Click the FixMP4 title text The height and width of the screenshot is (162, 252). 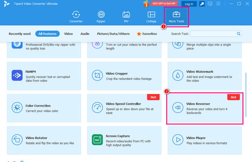31,72
